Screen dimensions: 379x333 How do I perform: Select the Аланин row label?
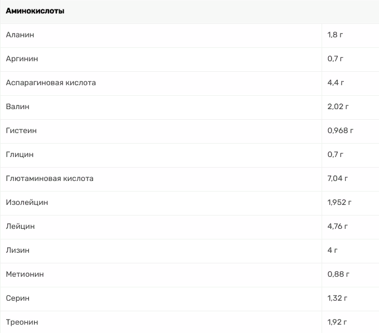[20, 35]
